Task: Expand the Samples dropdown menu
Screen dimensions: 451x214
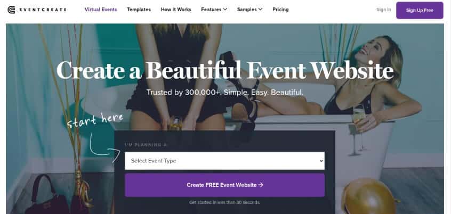Action: click(249, 10)
